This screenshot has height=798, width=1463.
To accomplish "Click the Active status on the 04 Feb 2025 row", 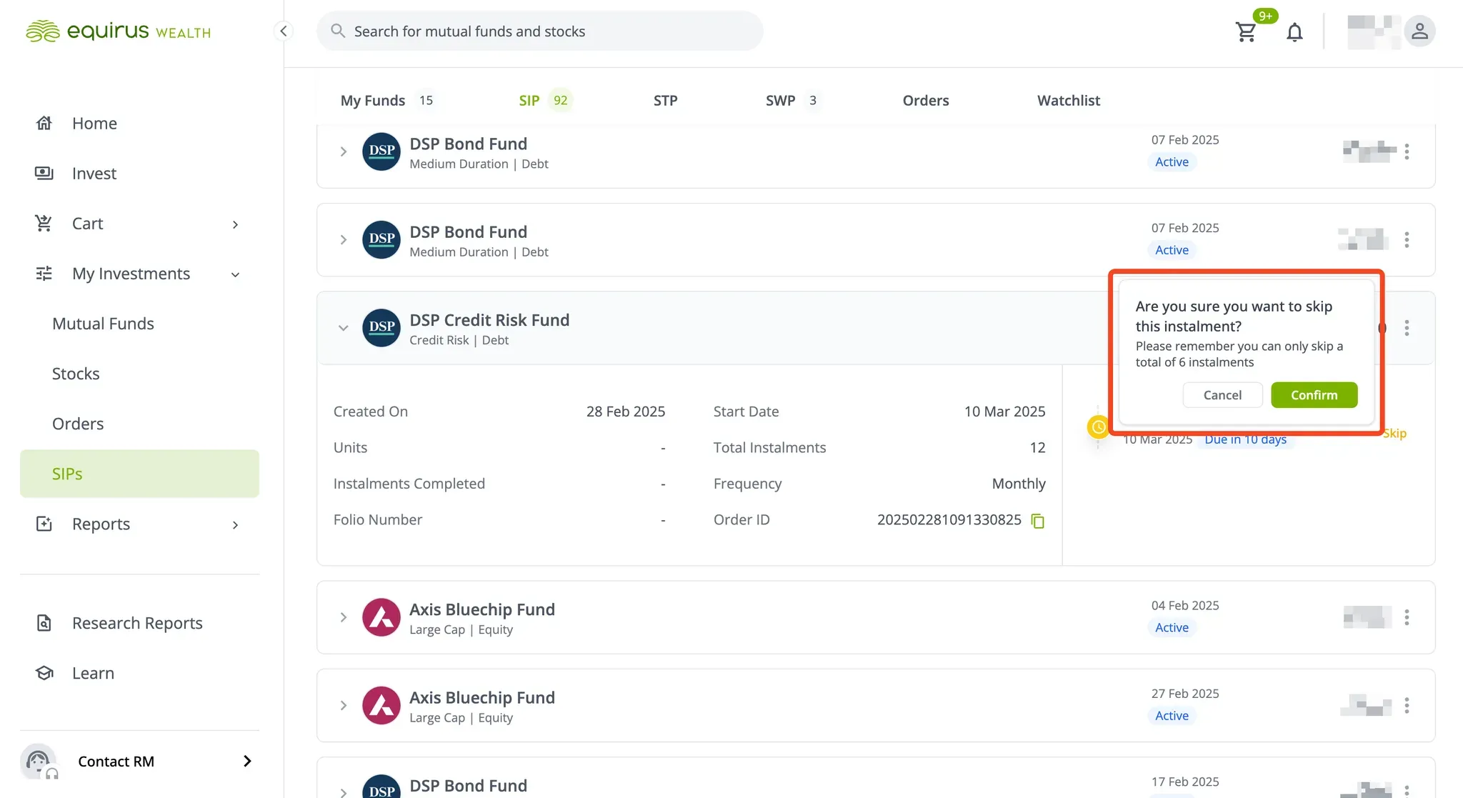I will (1172, 627).
